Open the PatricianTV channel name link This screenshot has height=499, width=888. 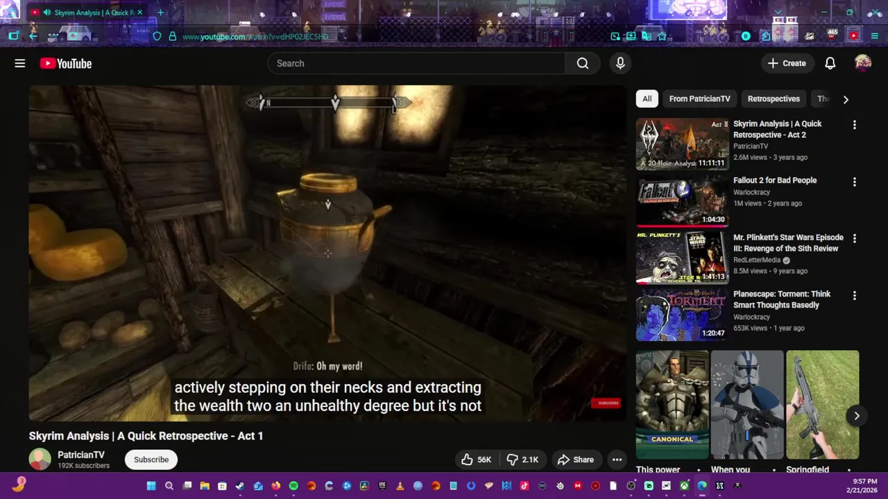click(81, 455)
